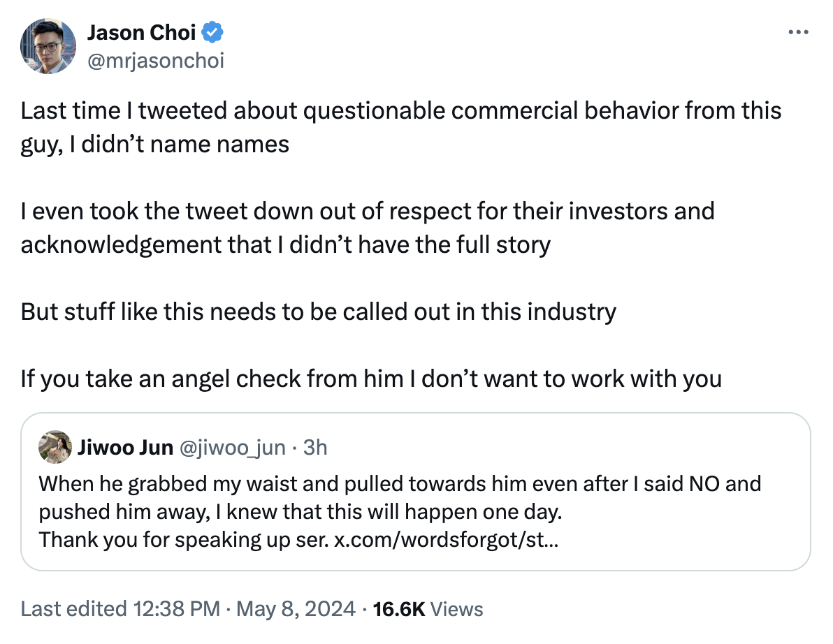Click the 'Thank you for speaking up' text
The height and width of the screenshot is (644, 833).
coord(184,539)
